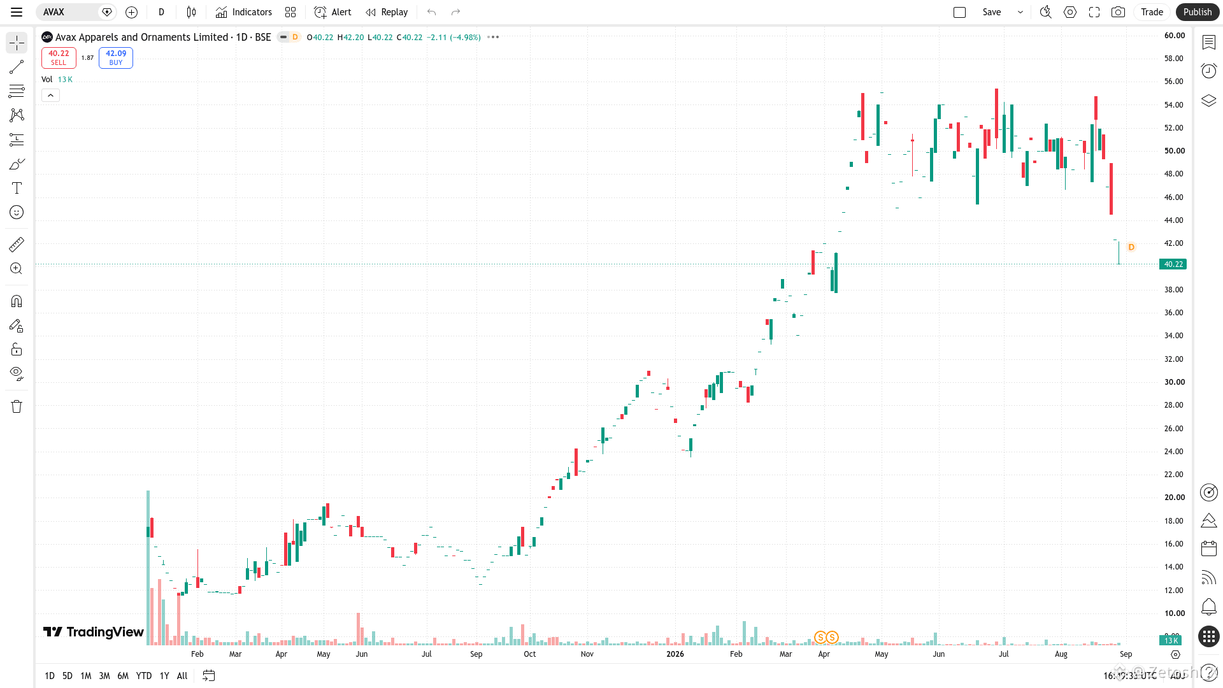The width and height of the screenshot is (1223, 688).
Task: Toggle hide all drawings eye icon
Action: click(x=17, y=373)
